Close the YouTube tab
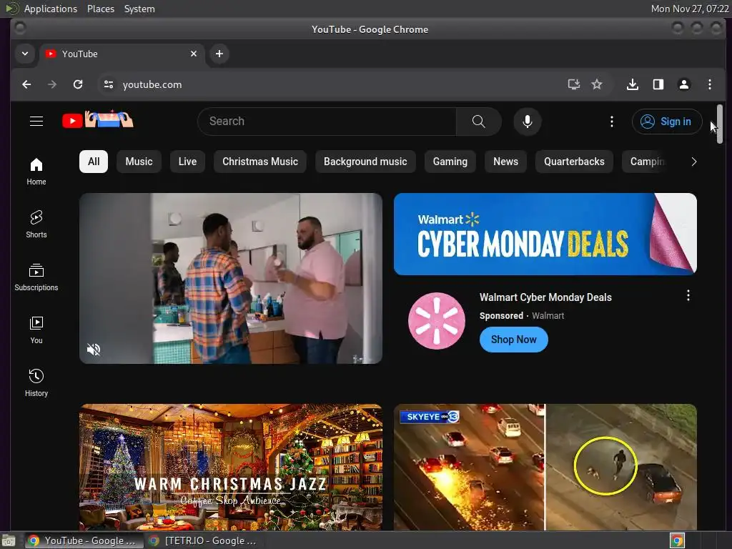Viewport: 732px width, 549px height. (x=194, y=54)
